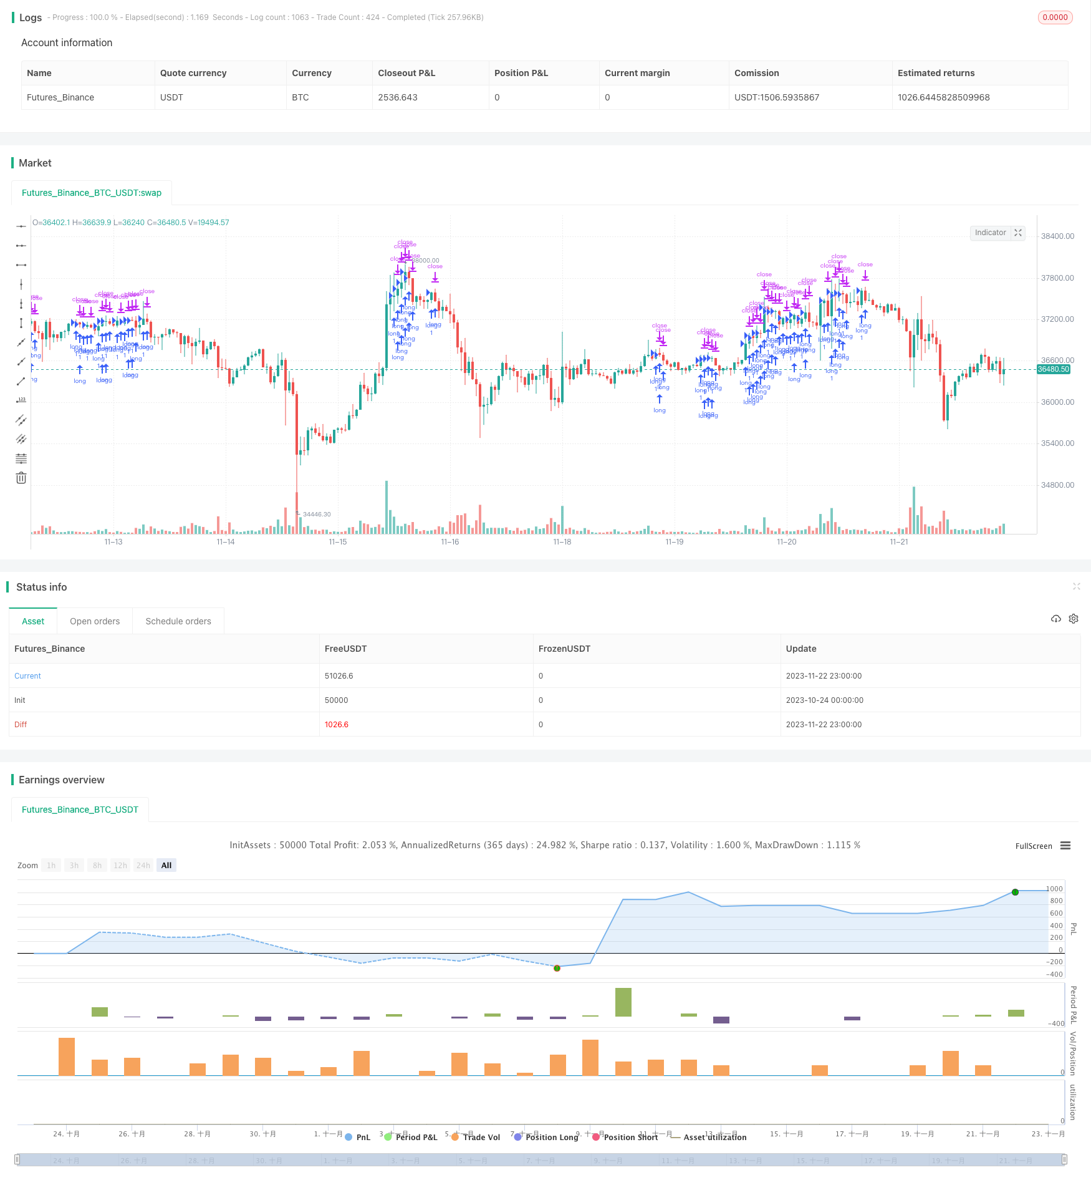Select the price channel line tool

coord(21,420)
